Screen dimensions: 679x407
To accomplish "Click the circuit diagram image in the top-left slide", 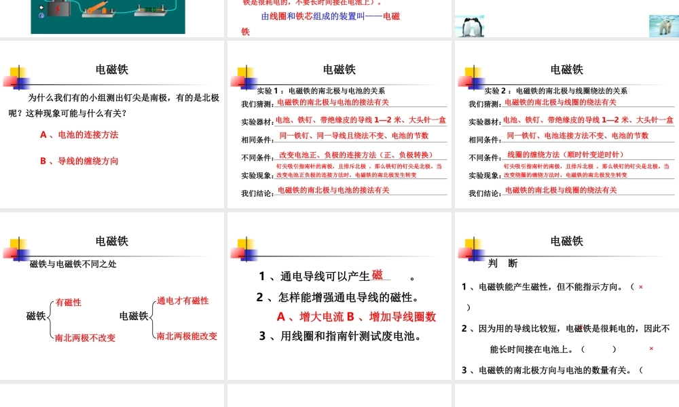I will [108, 16].
